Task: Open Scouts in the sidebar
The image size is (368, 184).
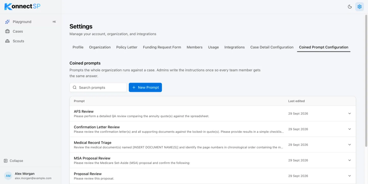Action: click(31, 41)
